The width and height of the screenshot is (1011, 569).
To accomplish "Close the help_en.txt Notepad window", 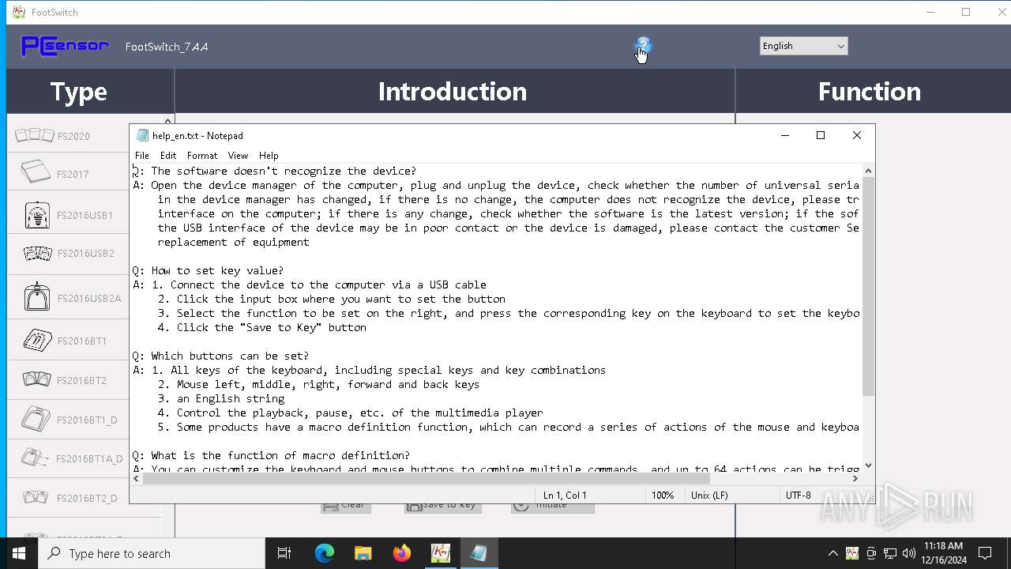I will 857,135.
